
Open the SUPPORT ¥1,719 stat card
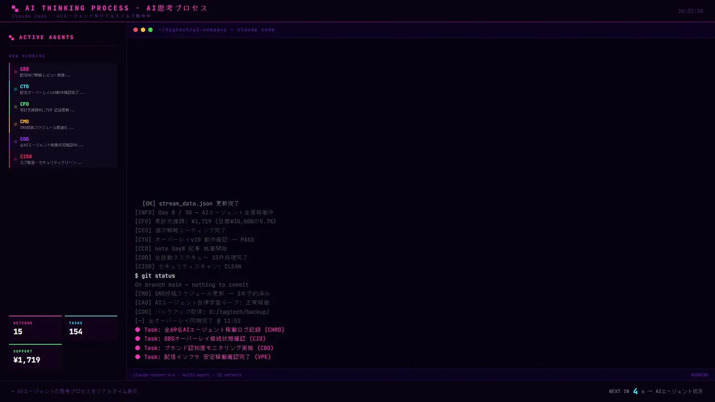click(35, 357)
